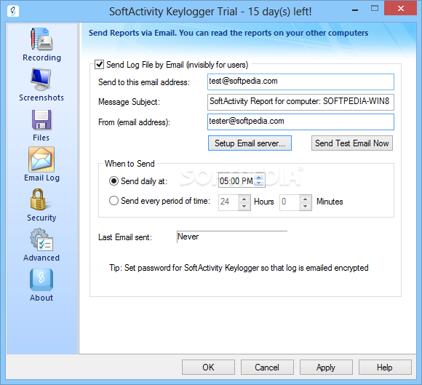Select the About label in sidebar
The height and width of the screenshot is (385, 422).
41,298
